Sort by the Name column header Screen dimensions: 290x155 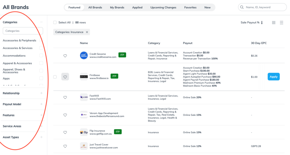click(84, 43)
